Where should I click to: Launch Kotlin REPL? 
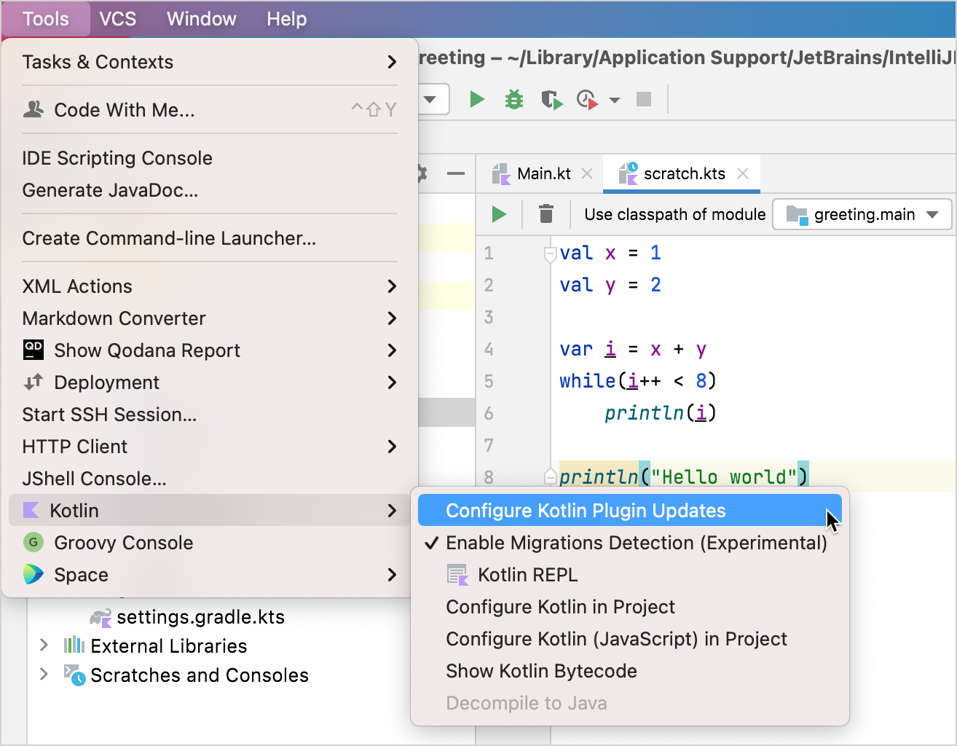[630, 575]
